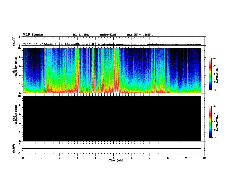Viewport: 230px width, 177px height.
Task: Click the "ch.1(V)" waveform axis label
Action: (14, 41)
